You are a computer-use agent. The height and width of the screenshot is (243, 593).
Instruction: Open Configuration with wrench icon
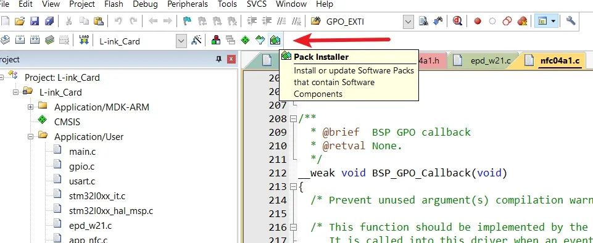(x=571, y=21)
